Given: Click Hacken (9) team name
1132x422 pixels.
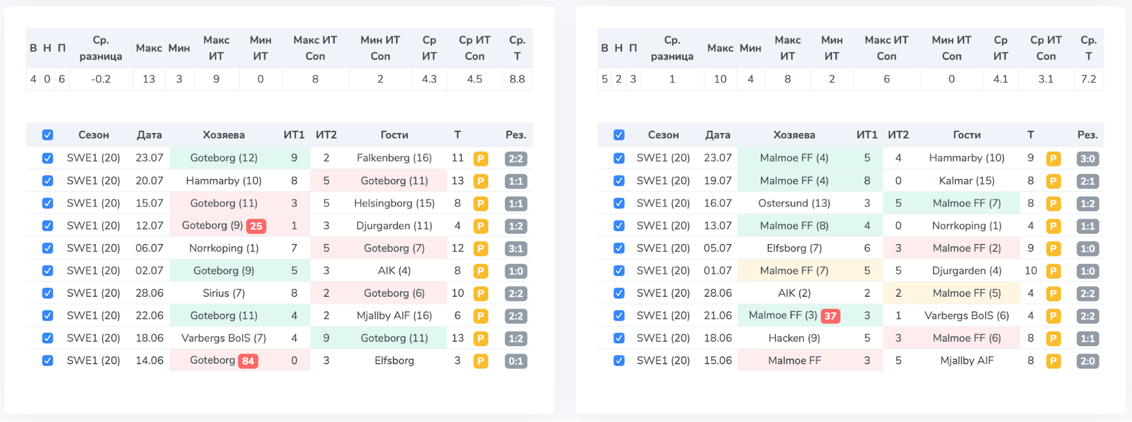Looking at the screenshot, I should point(794,338).
